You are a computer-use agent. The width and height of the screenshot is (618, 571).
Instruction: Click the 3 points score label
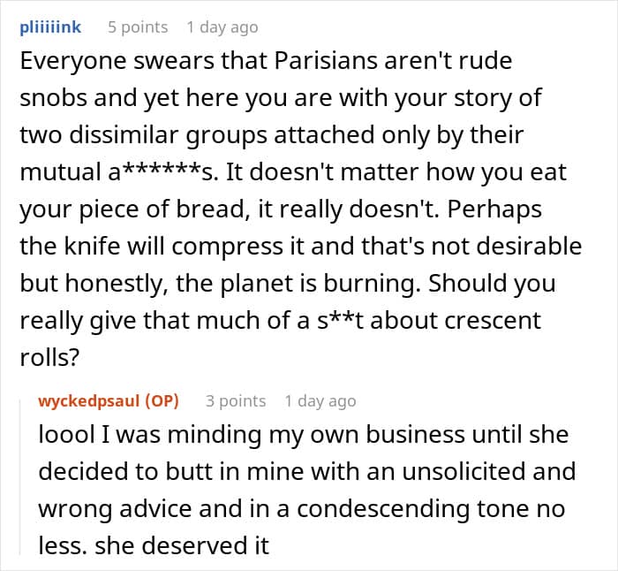click(236, 400)
